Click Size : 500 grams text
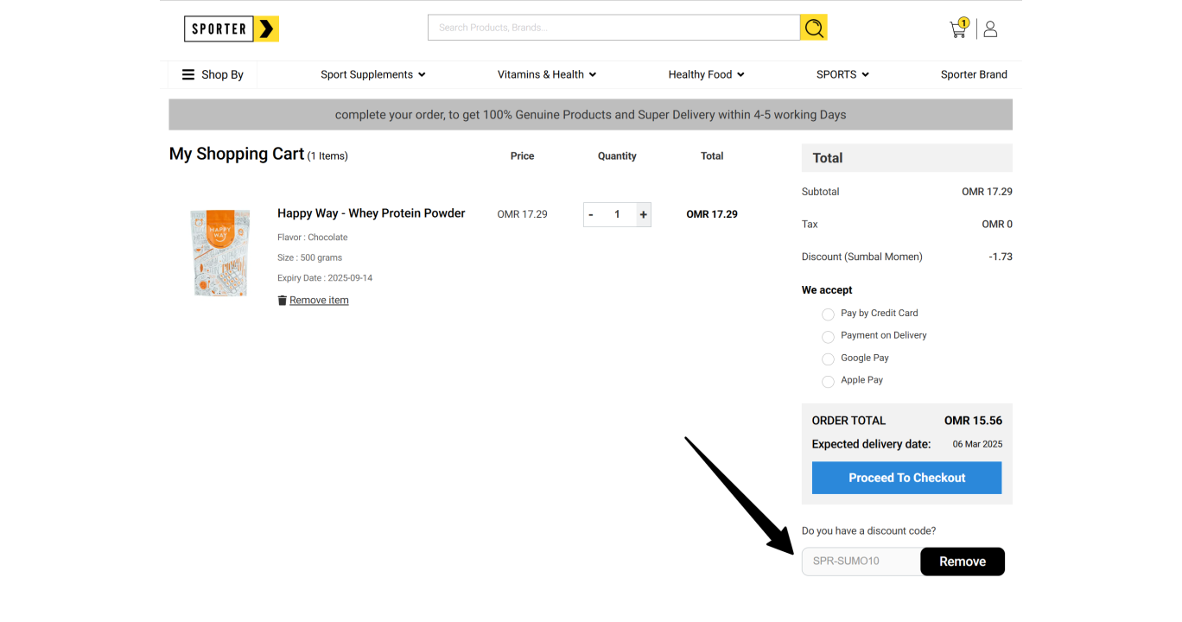The width and height of the screenshot is (1182, 622). [x=310, y=257]
